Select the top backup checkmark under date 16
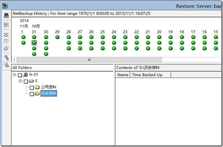Screen dimensions: 223x147 tap(205, 37)
